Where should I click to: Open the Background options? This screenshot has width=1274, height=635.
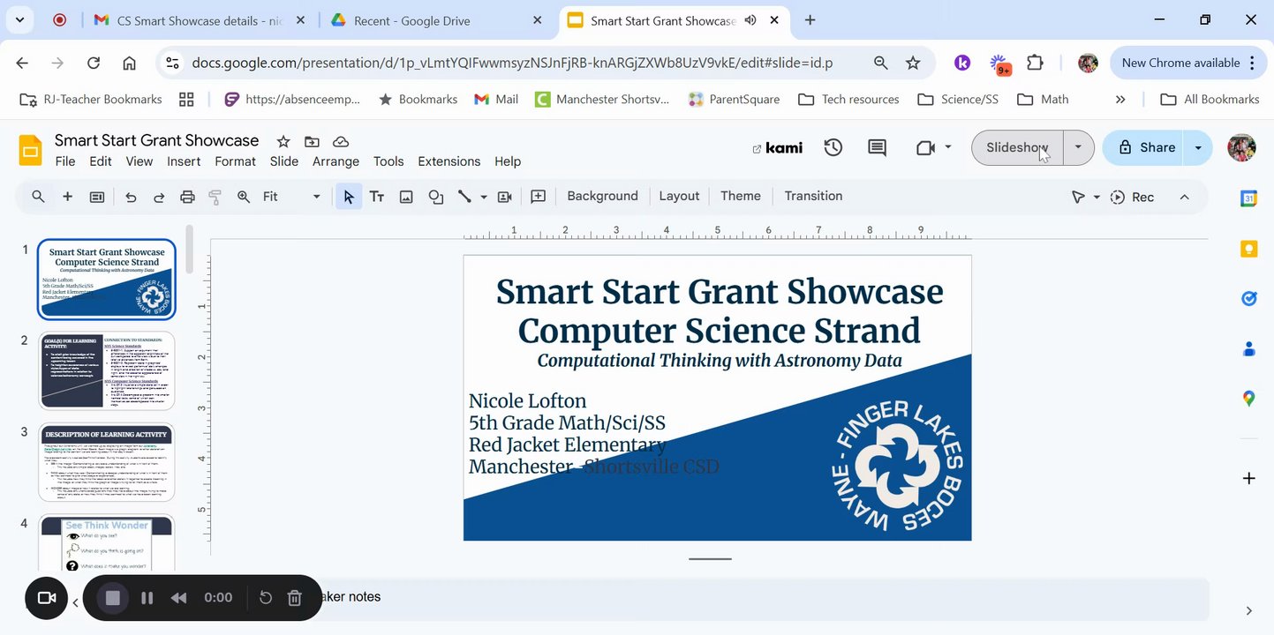602,197
